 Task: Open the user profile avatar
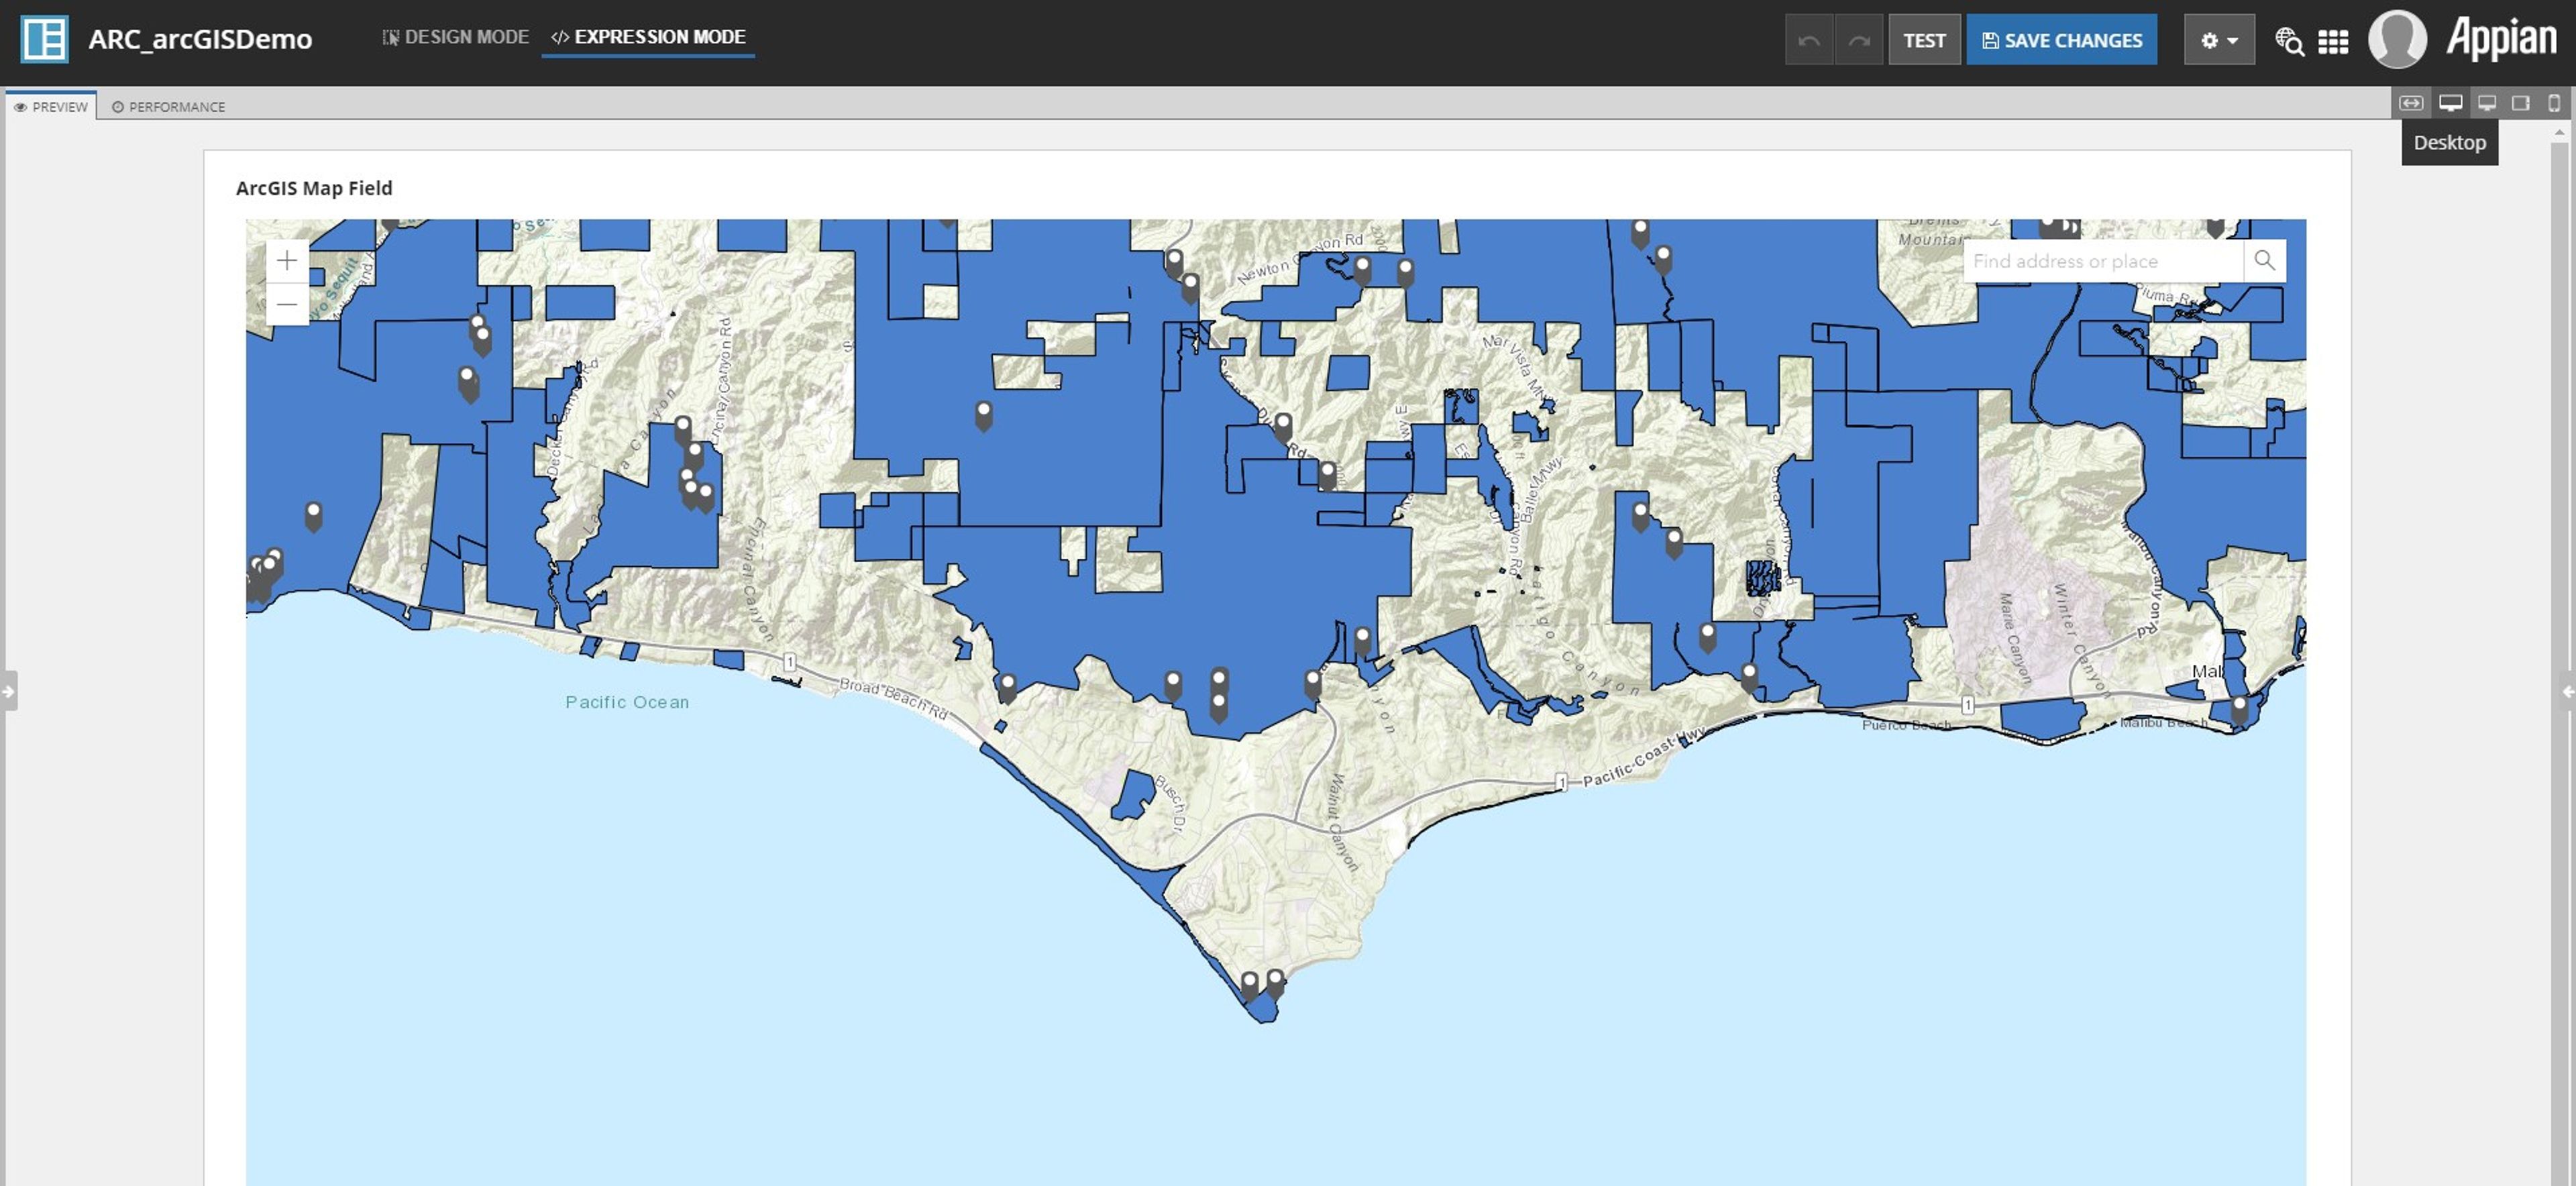point(2397,39)
